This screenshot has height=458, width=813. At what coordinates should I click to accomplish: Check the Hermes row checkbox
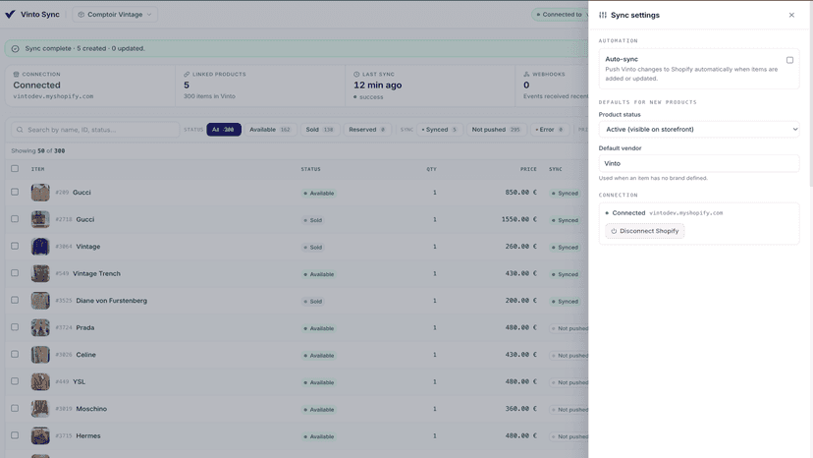tap(15, 435)
